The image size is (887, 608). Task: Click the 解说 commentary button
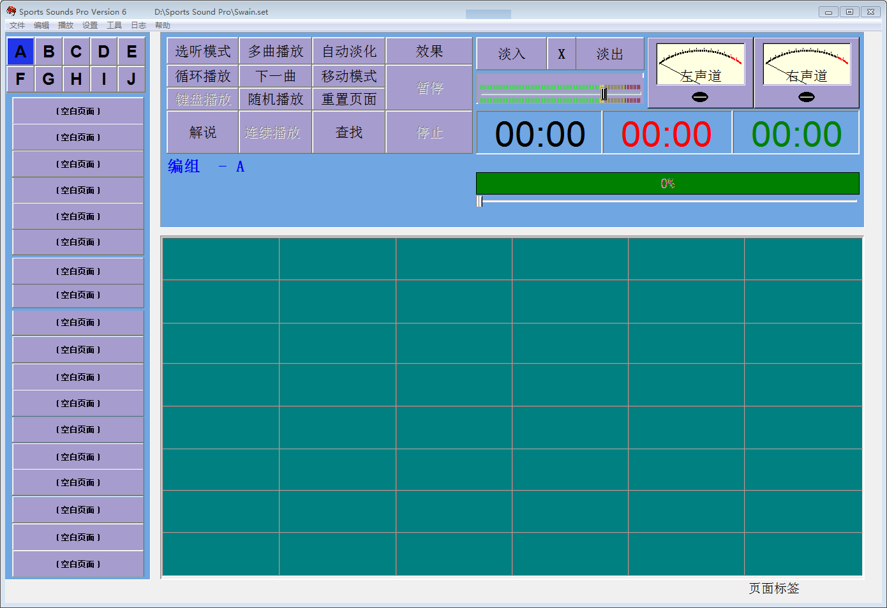(x=203, y=132)
